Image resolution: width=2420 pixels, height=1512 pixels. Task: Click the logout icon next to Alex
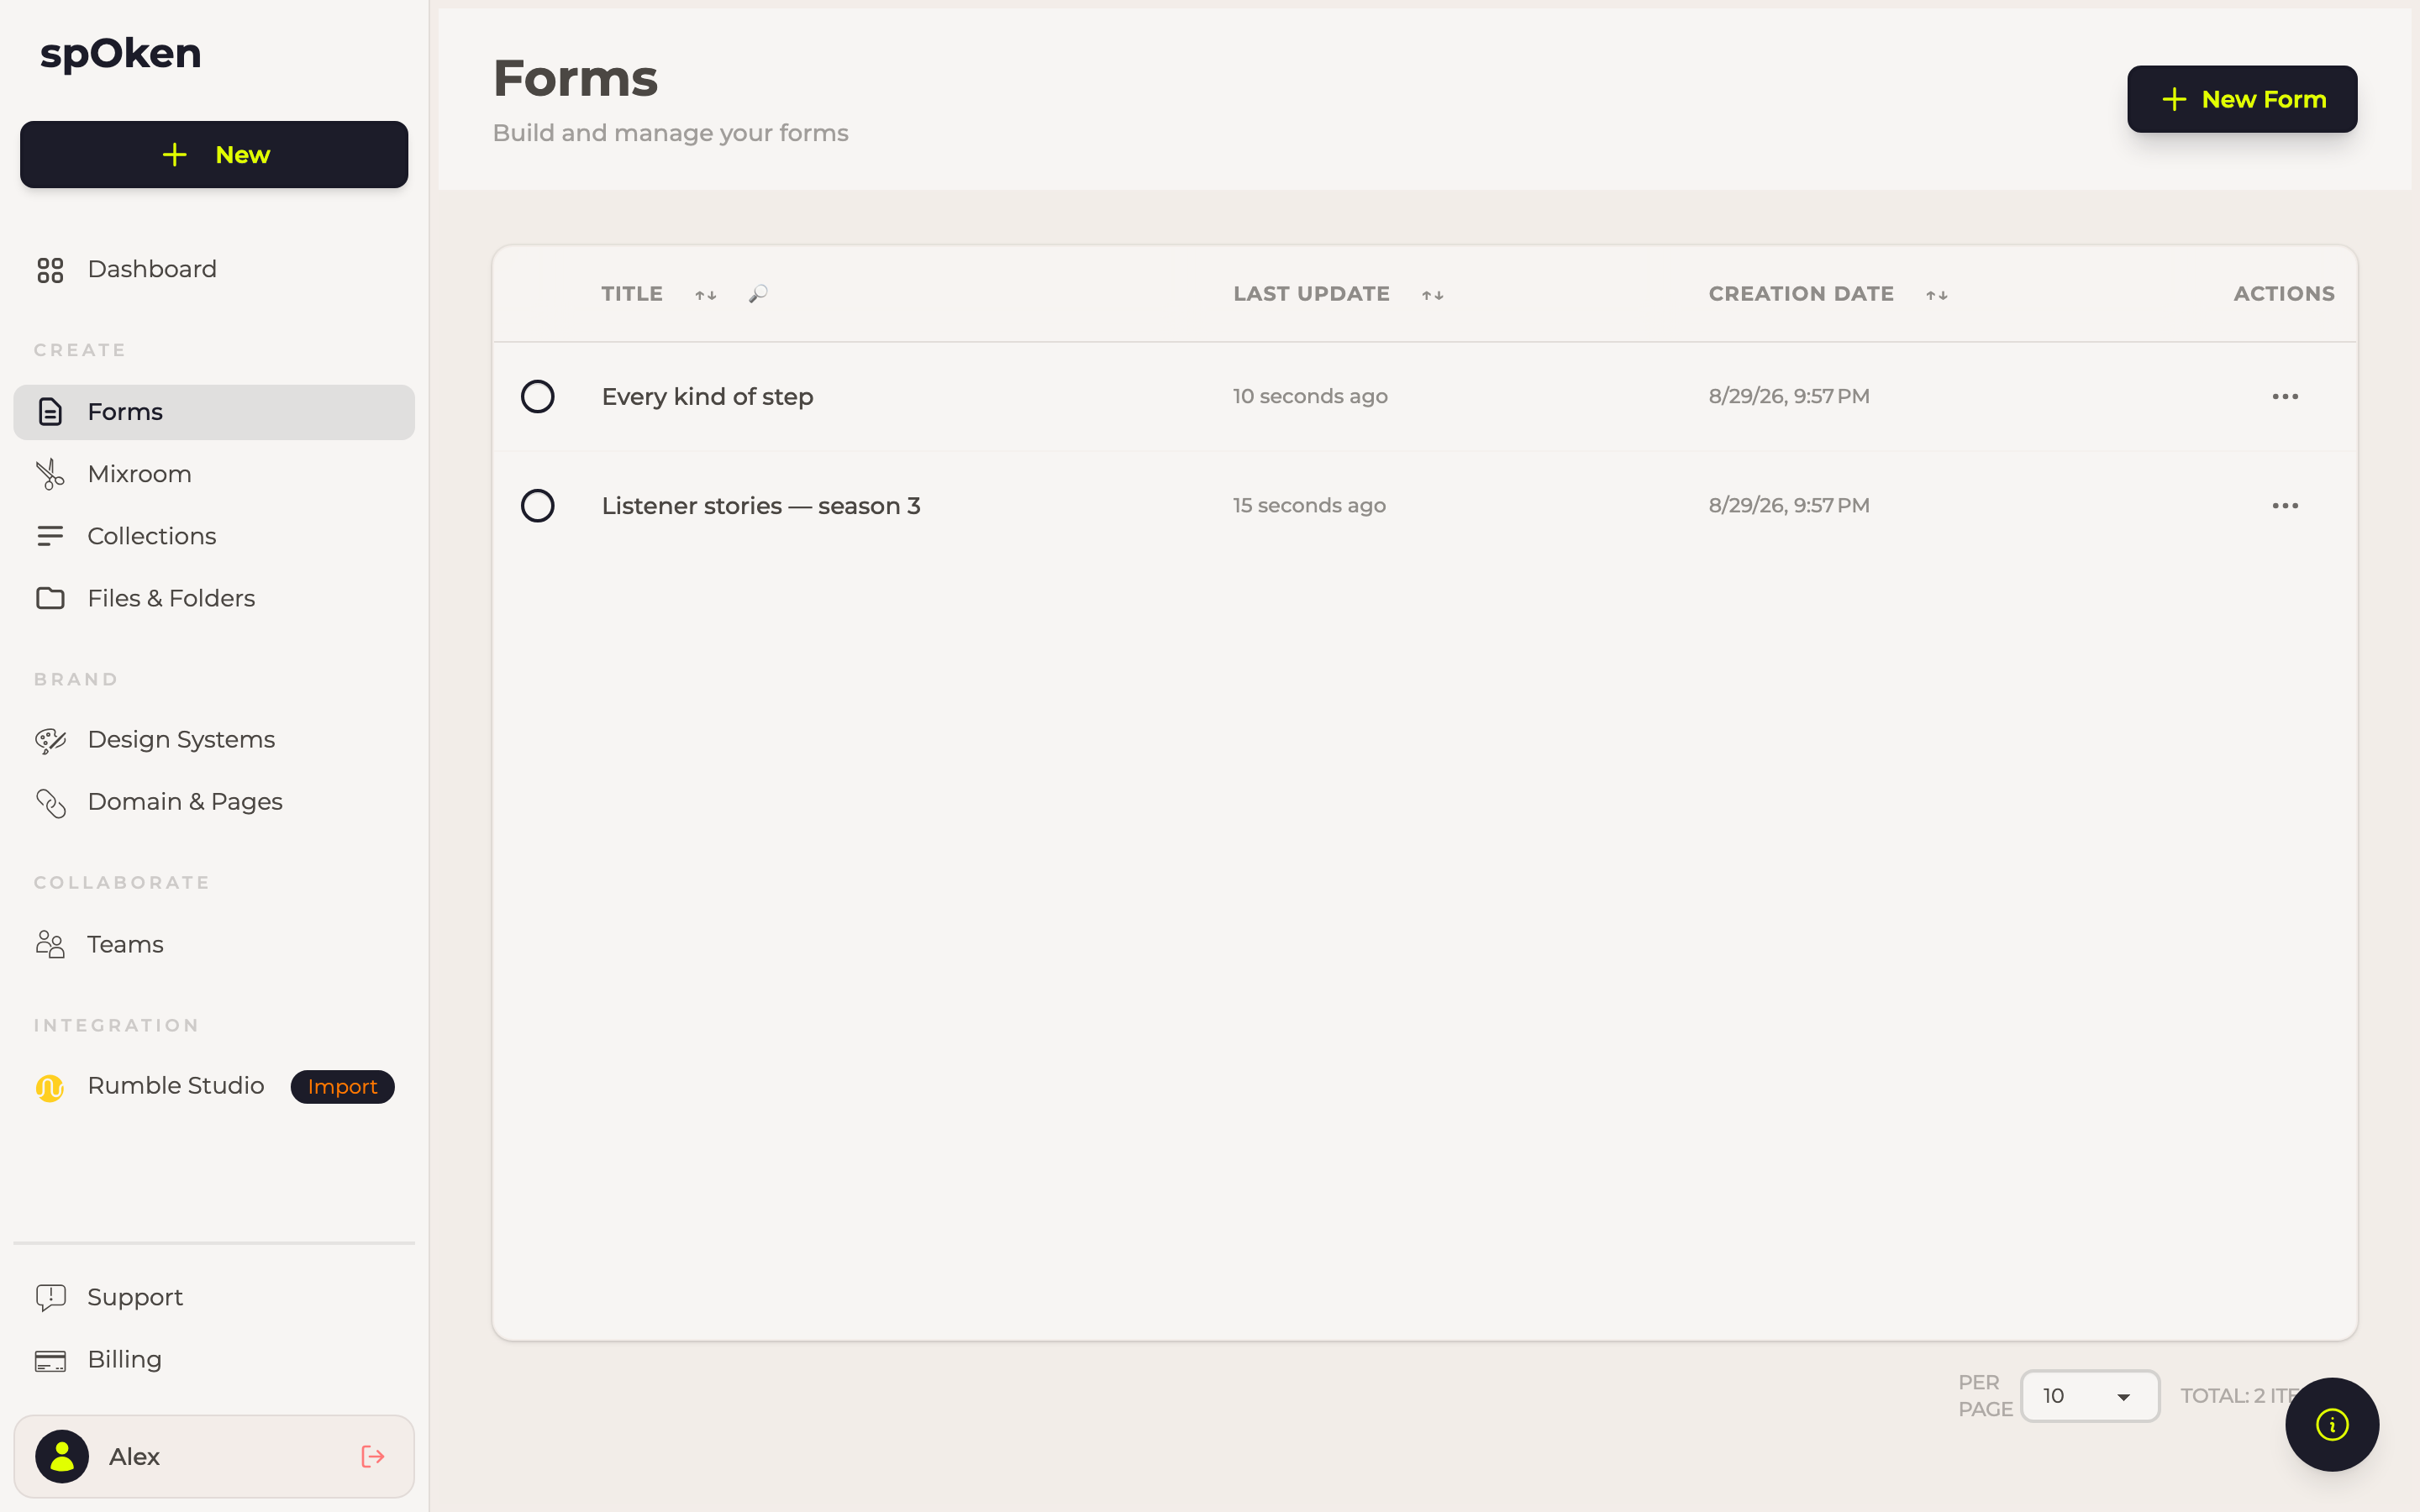coord(373,1457)
